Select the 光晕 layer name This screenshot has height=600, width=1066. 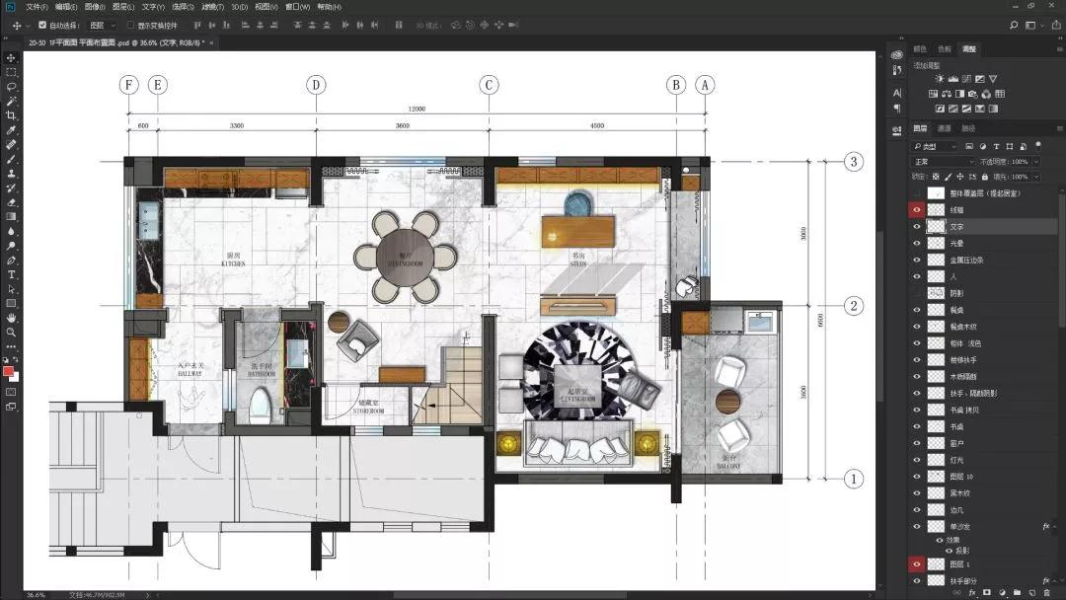pos(956,244)
